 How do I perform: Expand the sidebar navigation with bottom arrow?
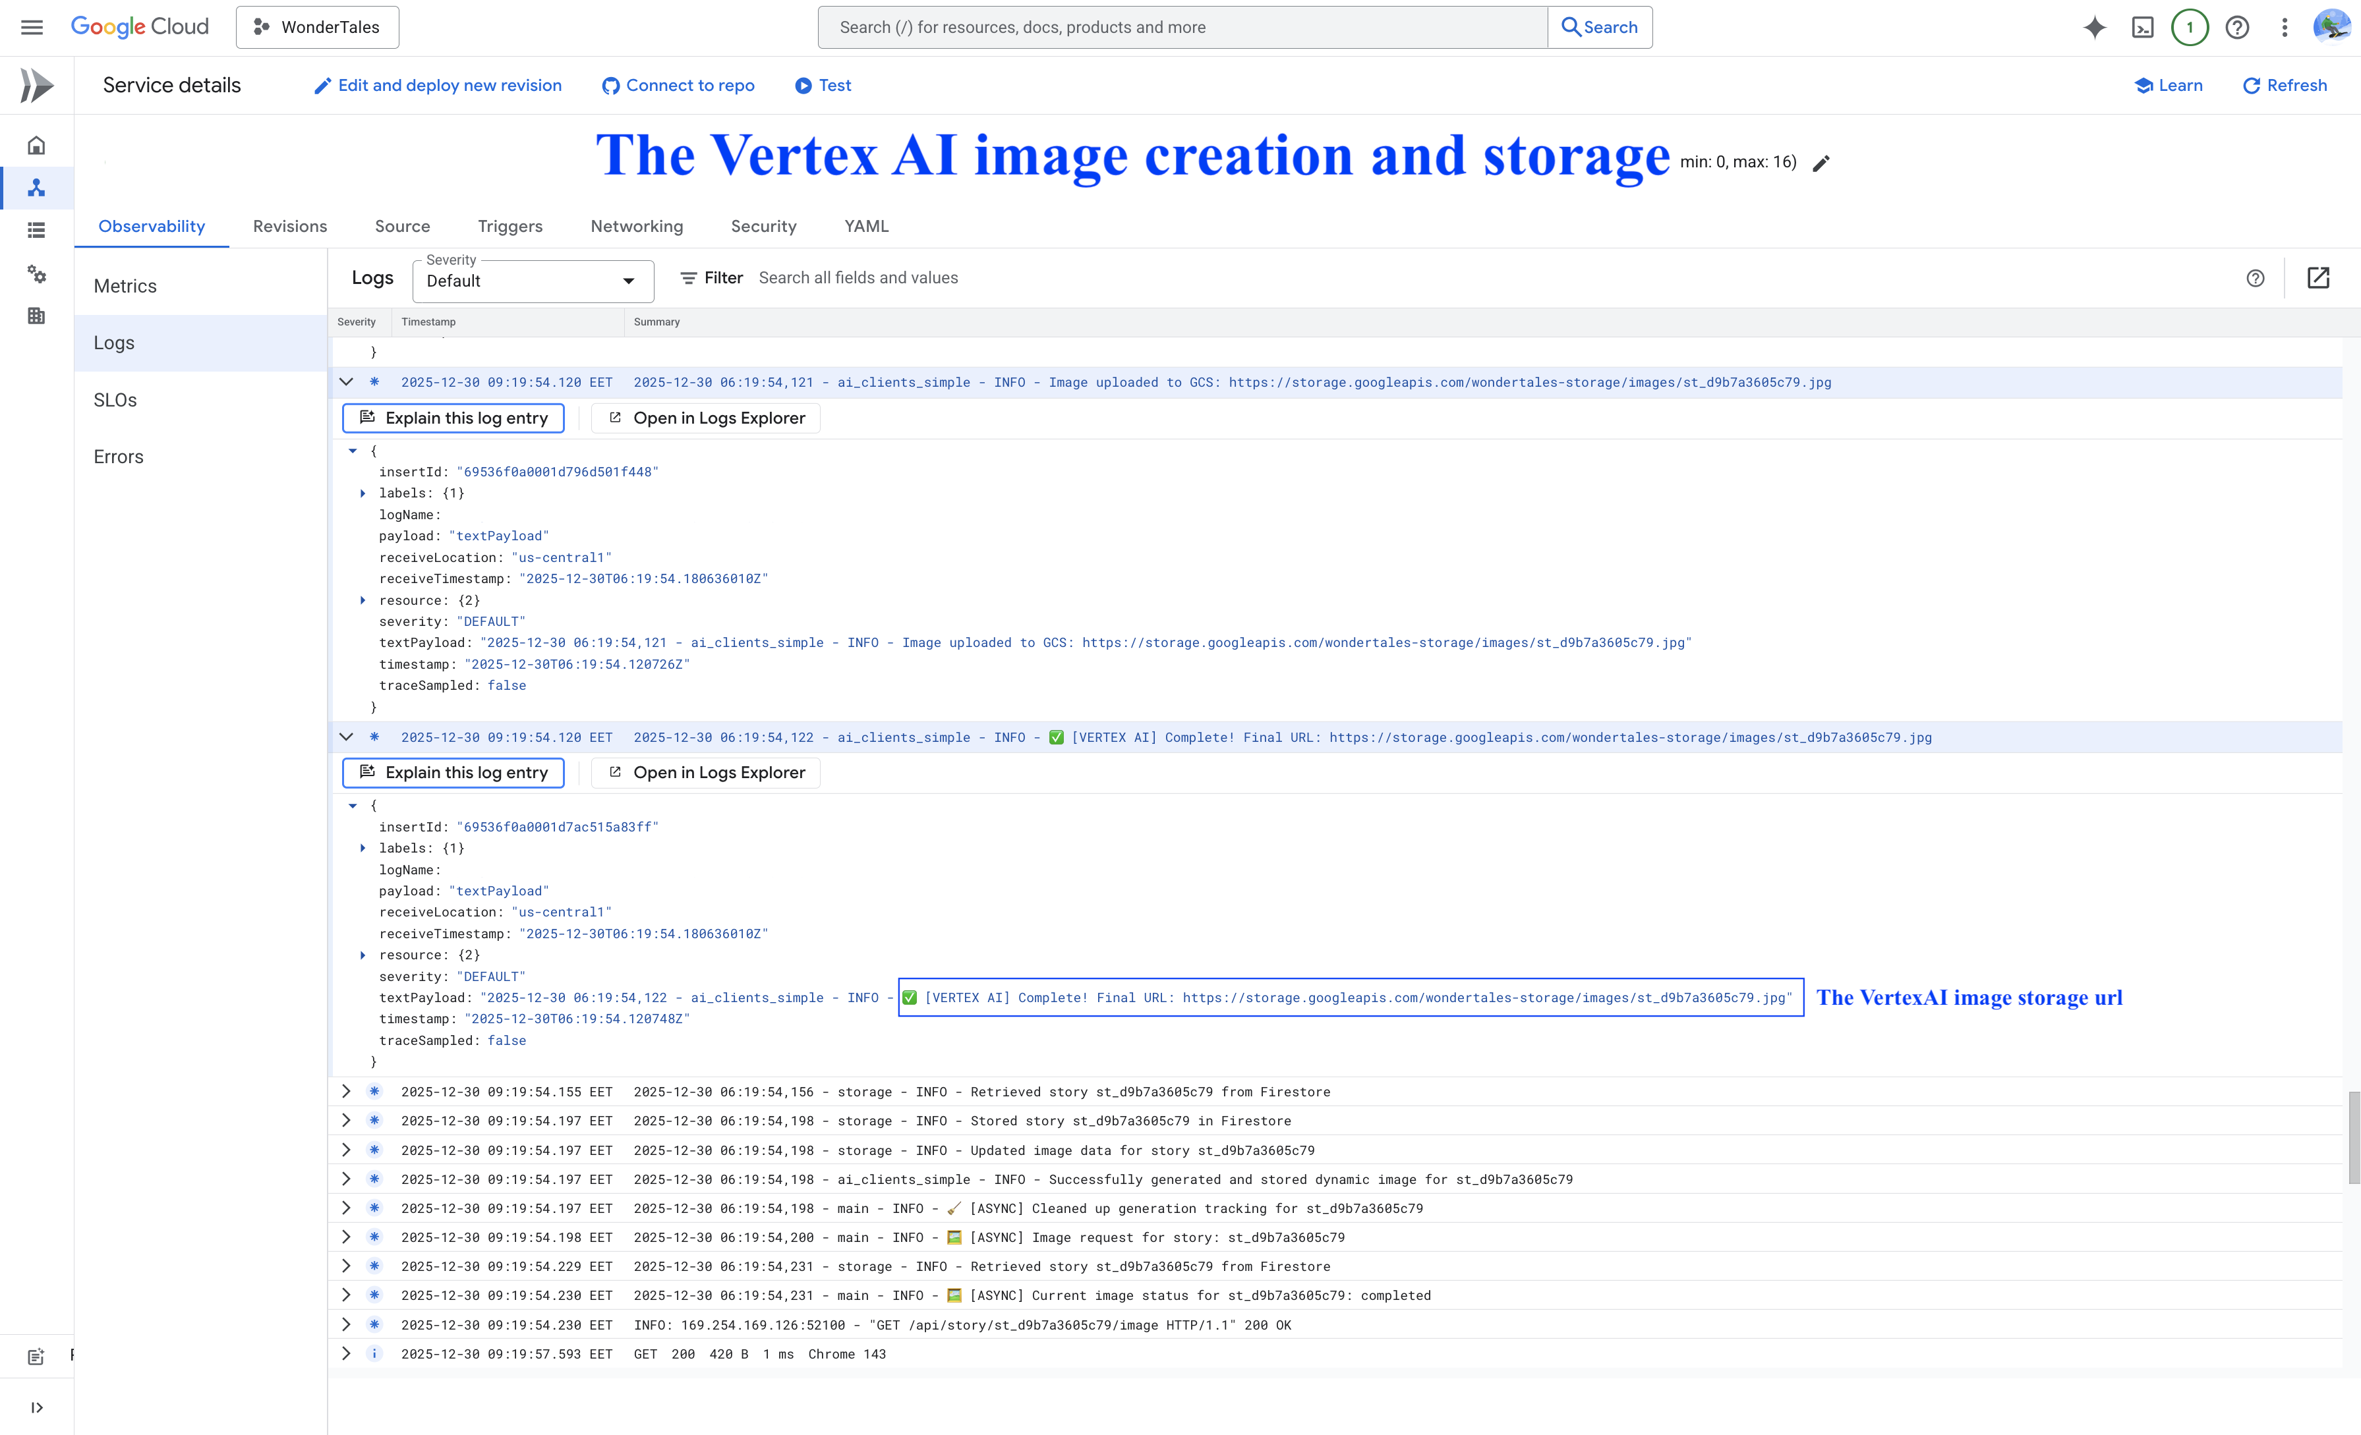[36, 1407]
